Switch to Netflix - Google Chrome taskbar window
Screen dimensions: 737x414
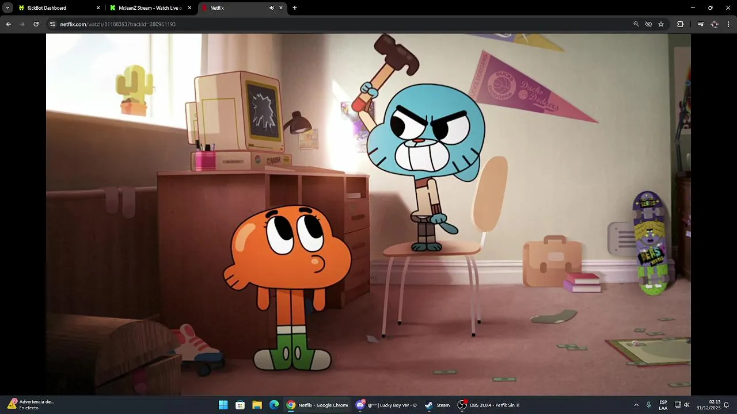pyautogui.click(x=317, y=405)
